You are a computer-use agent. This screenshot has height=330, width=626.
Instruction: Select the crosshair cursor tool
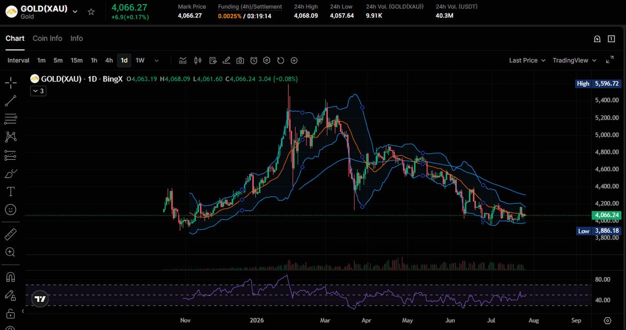[x=10, y=82]
